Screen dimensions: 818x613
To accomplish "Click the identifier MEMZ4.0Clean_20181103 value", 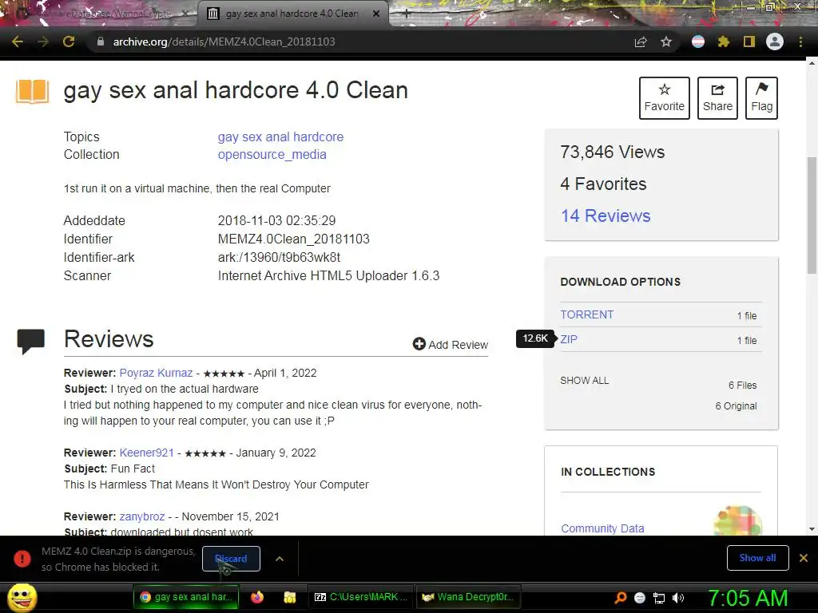I will 294,239.
